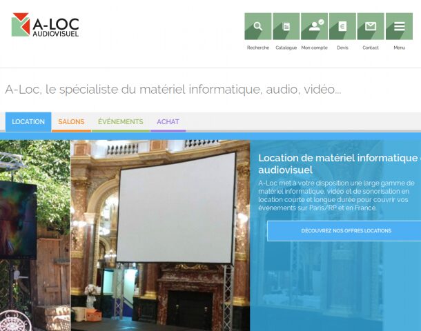Screen dimensions: 421x331
Task: Click the A-Loc Audiovisuel logo
Action: tap(46, 25)
